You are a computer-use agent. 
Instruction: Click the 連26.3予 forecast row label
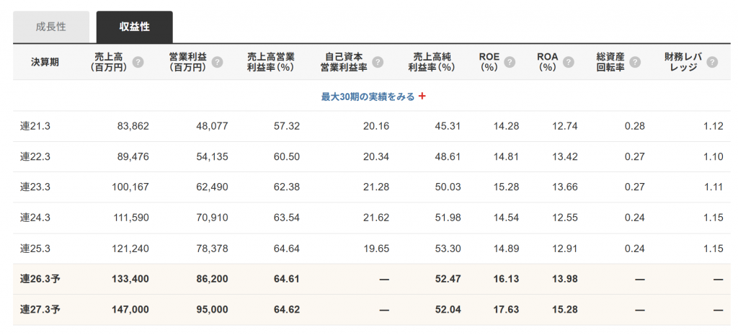point(40,279)
